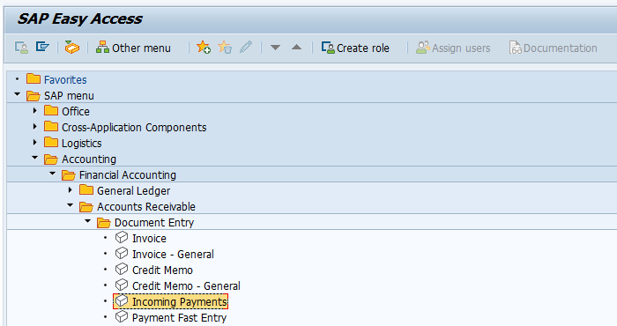
Task: Expand the General Ledger arrow
Action: [70, 190]
